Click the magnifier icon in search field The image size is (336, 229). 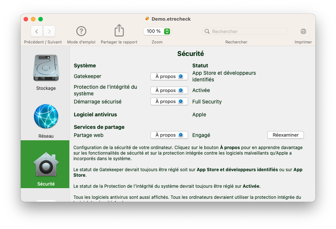coord(207,31)
